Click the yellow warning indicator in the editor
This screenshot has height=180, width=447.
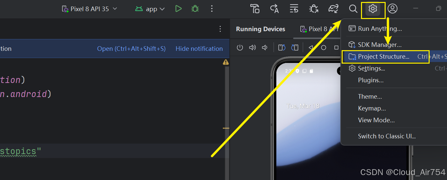226,62
